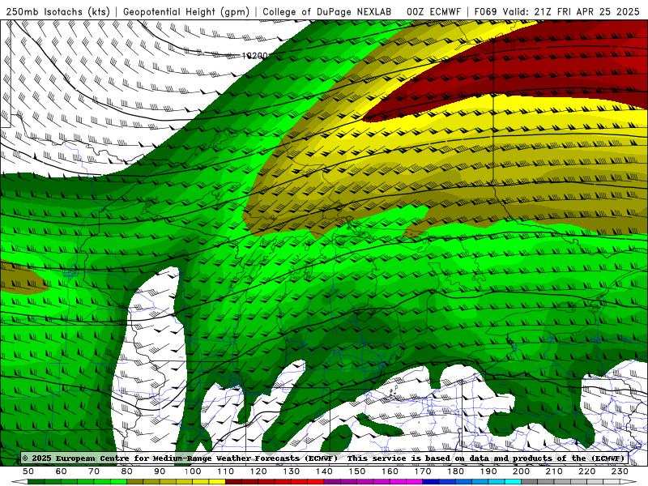Click the ECMWF copyright notice text

coord(323,458)
